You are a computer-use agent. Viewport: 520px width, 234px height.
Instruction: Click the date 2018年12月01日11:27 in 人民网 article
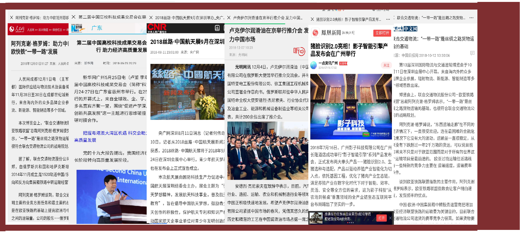tap(34, 64)
